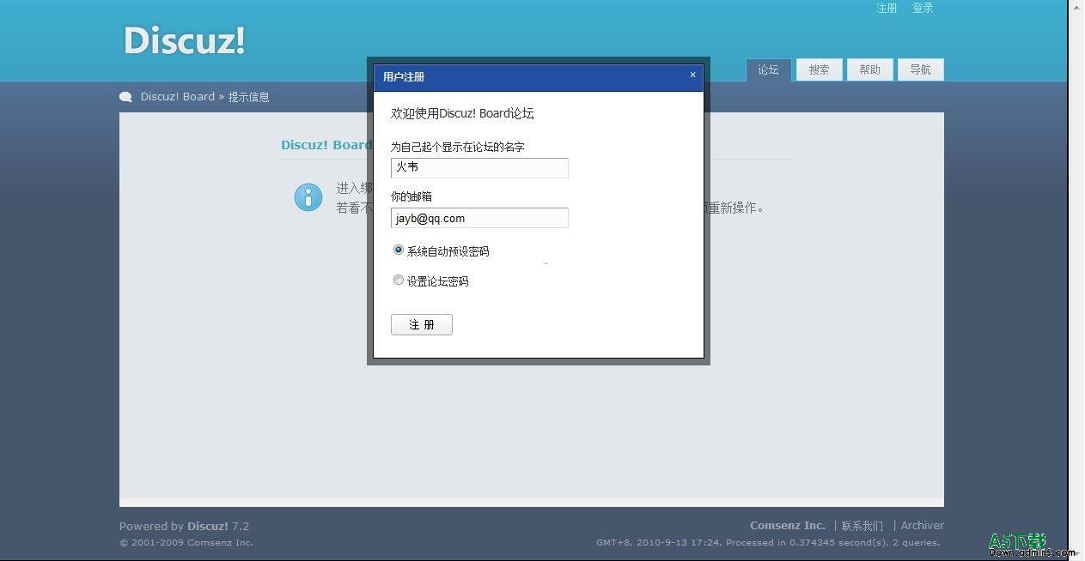Image resolution: width=1085 pixels, height=561 pixels.
Task: Select 设置论坛密码 radio option
Action: click(x=399, y=280)
